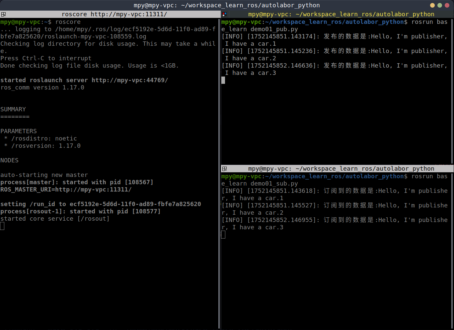Click the 'SUMMARY' heading
Screen dimensions: 454x330
(x=13, y=109)
